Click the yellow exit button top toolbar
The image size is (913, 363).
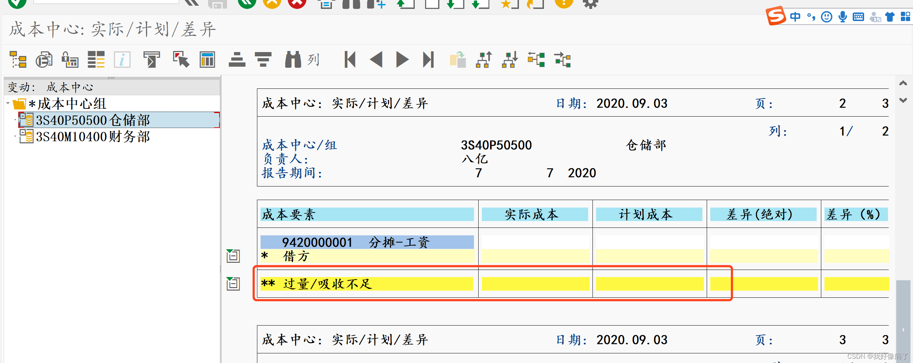pyautogui.click(x=272, y=3)
